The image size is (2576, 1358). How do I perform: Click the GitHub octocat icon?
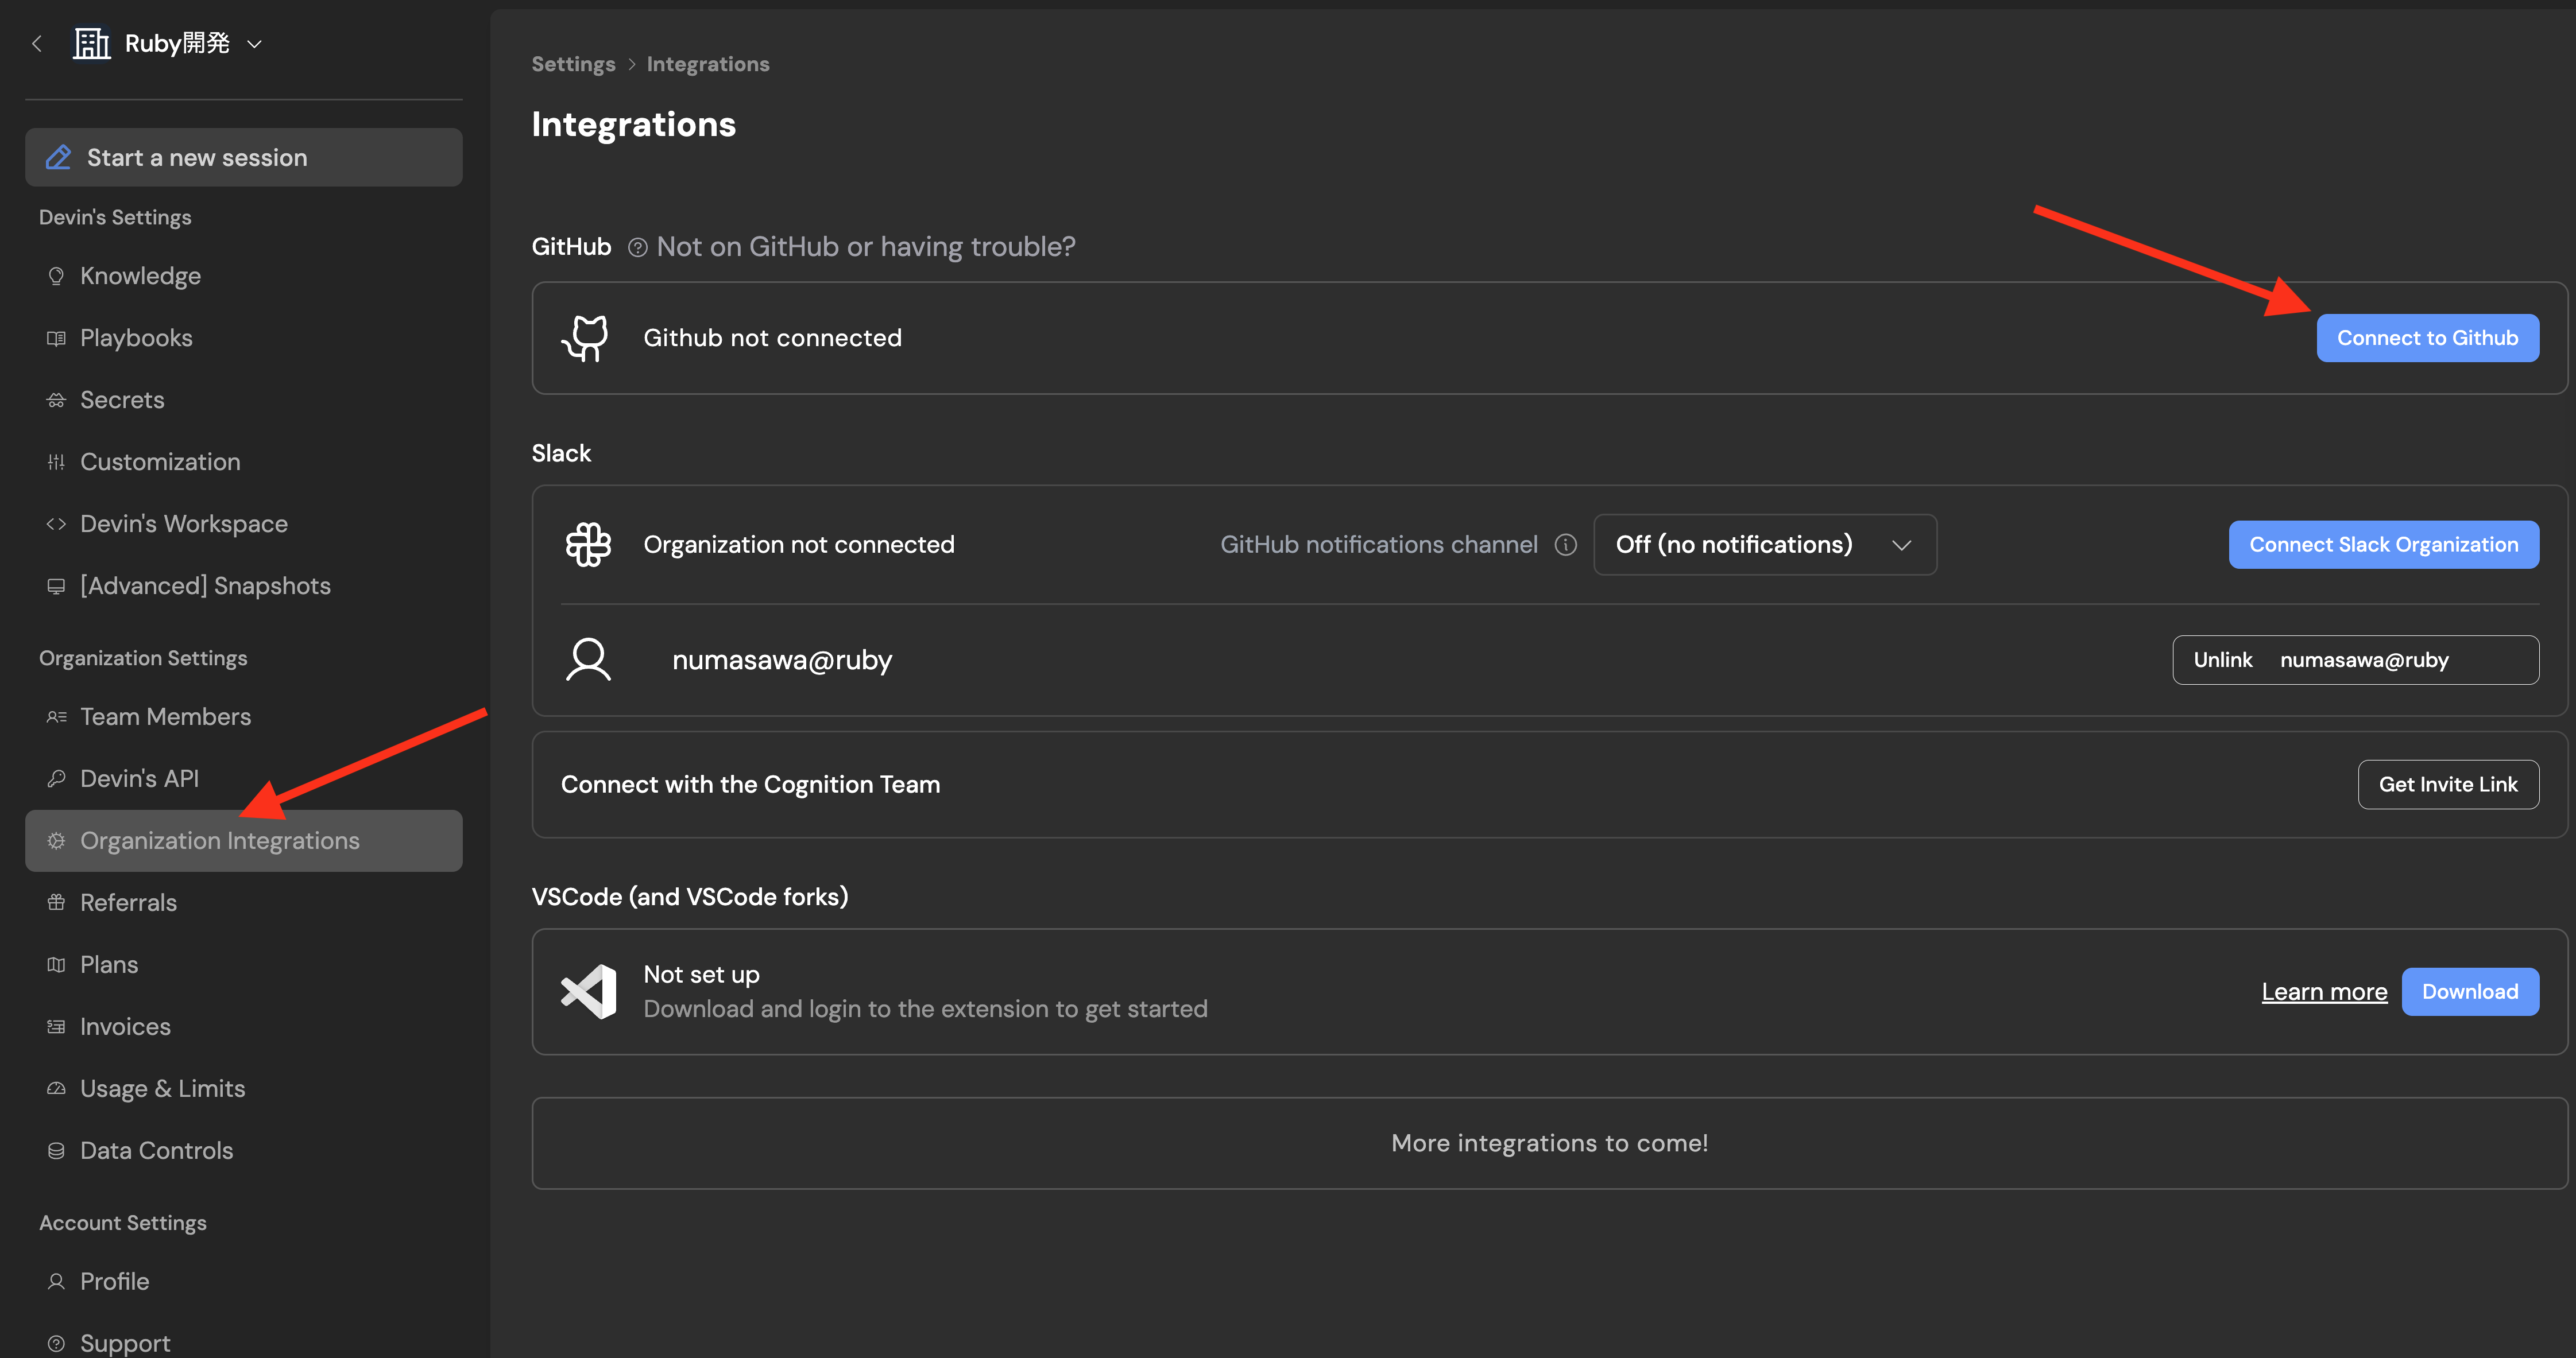586,337
